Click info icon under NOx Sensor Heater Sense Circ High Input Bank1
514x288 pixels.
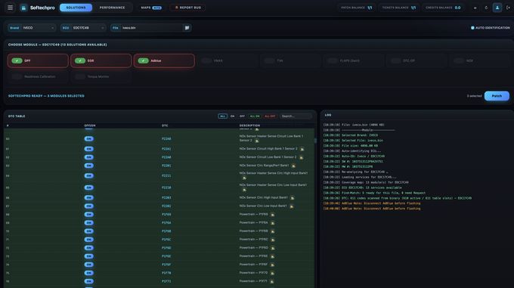pos(244,178)
